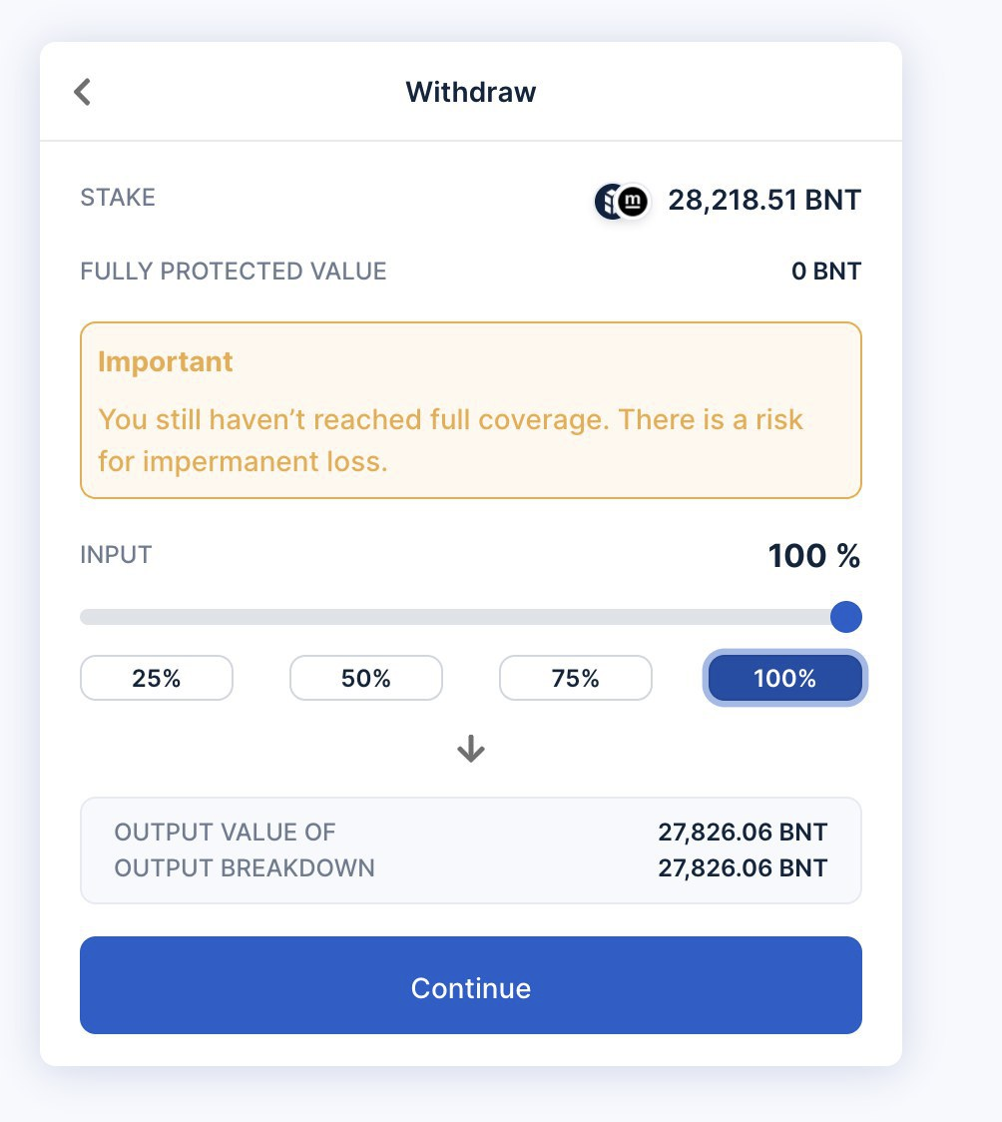
Task: Select the 100% withdrawal preset
Action: 784,678
